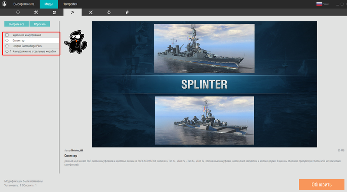Switch to the Моды tab
347x192 pixels.
49,4
